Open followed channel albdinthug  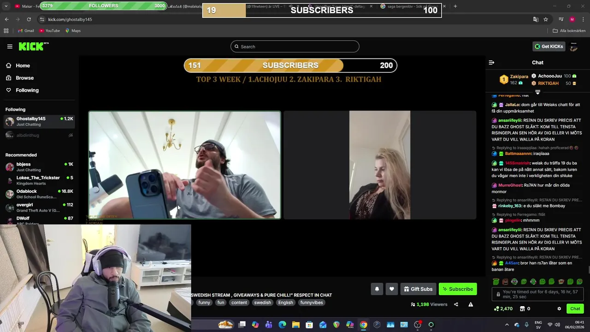point(39,135)
